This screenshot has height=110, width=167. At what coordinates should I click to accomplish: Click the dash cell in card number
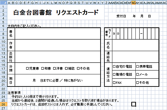click(141, 34)
